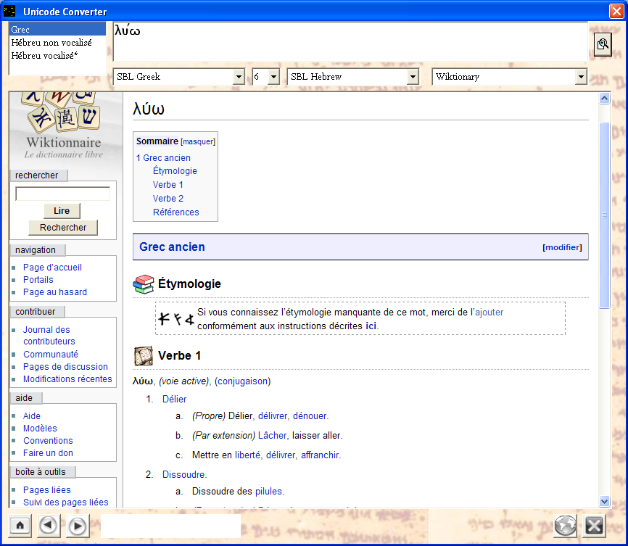The height and width of the screenshot is (546, 628).
Task: Navigate back with the left arrow button
Action: pyautogui.click(x=49, y=525)
